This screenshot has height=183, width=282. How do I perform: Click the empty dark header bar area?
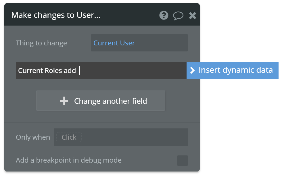pyautogui.click(x=129, y=15)
